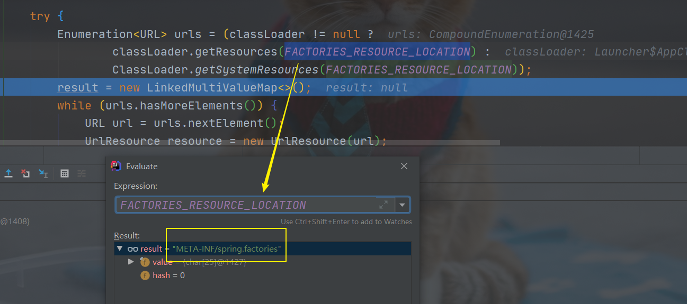Viewport: 687px width, 304px height.
Task: Click the inline classLoader: Launcher$AppCl hint
Action: [x=596, y=52]
